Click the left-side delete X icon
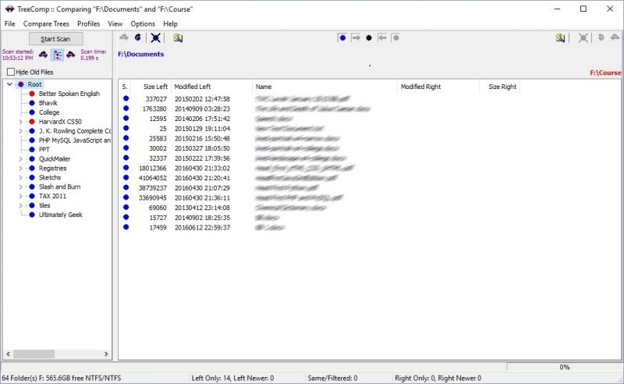The width and height of the screenshot is (624, 384). click(x=155, y=37)
